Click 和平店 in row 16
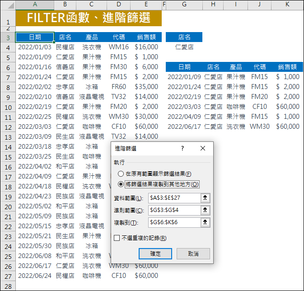Viewport: 304px width, 291px height. [65, 166]
